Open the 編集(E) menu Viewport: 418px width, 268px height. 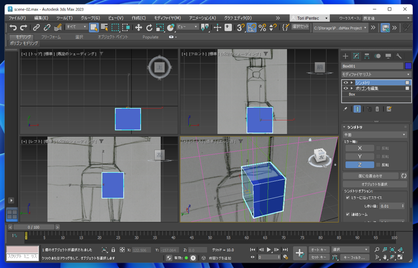41,18
